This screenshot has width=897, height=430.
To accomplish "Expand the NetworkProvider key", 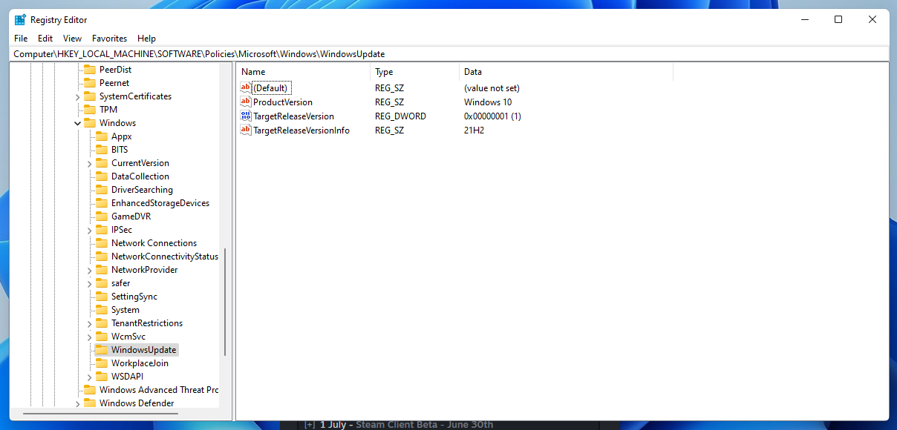I will pyautogui.click(x=90, y=270).
